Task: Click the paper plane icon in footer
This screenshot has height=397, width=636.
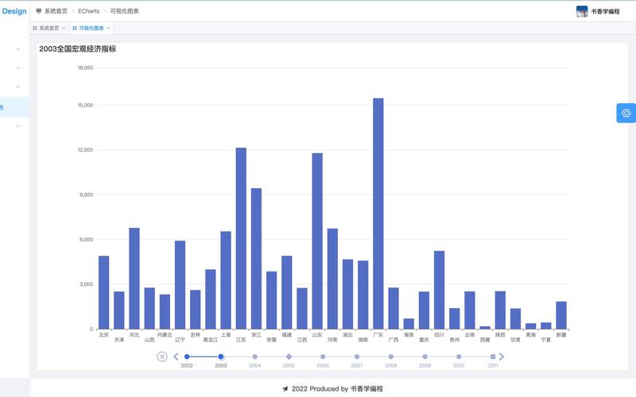Action: [x=285, y=389]
